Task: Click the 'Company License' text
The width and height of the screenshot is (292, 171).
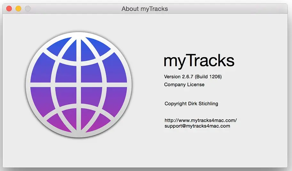Action: click(184, 85)
